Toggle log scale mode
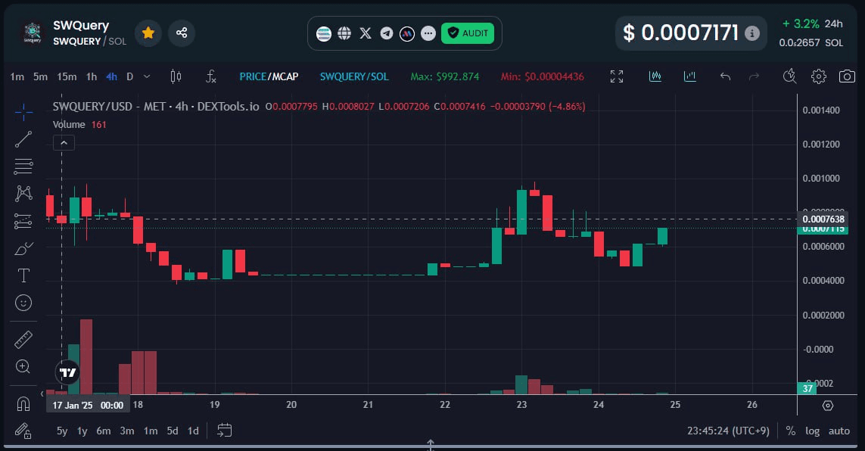 [x=813, y=431]
